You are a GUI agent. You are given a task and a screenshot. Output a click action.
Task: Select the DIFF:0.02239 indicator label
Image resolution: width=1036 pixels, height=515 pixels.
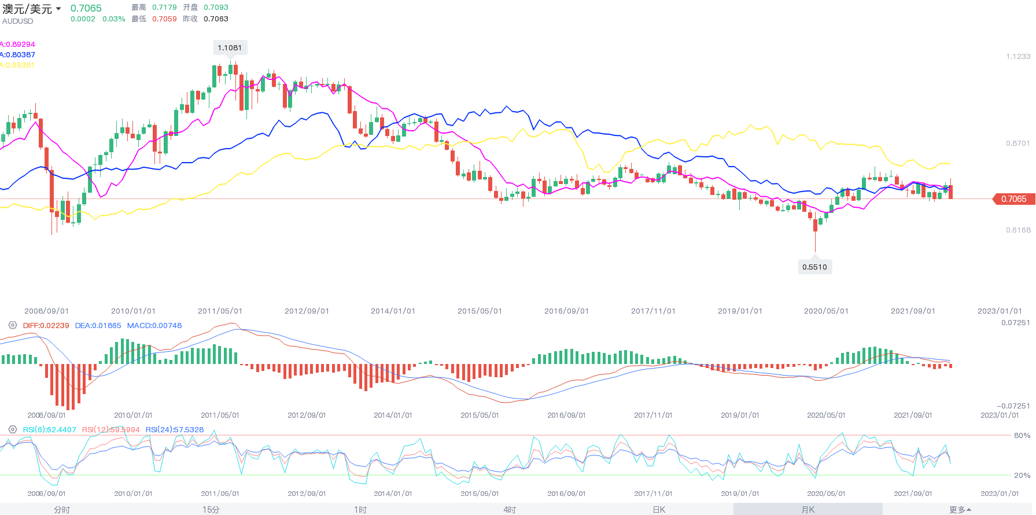click(x=46, y=325)
